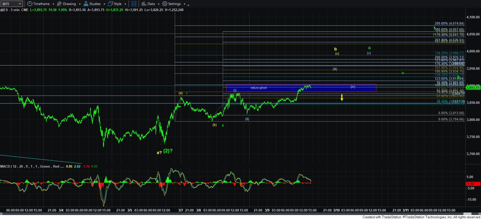Click the 3,700.00 price axis label
481x219 pixels.
(x=473, y=154)
